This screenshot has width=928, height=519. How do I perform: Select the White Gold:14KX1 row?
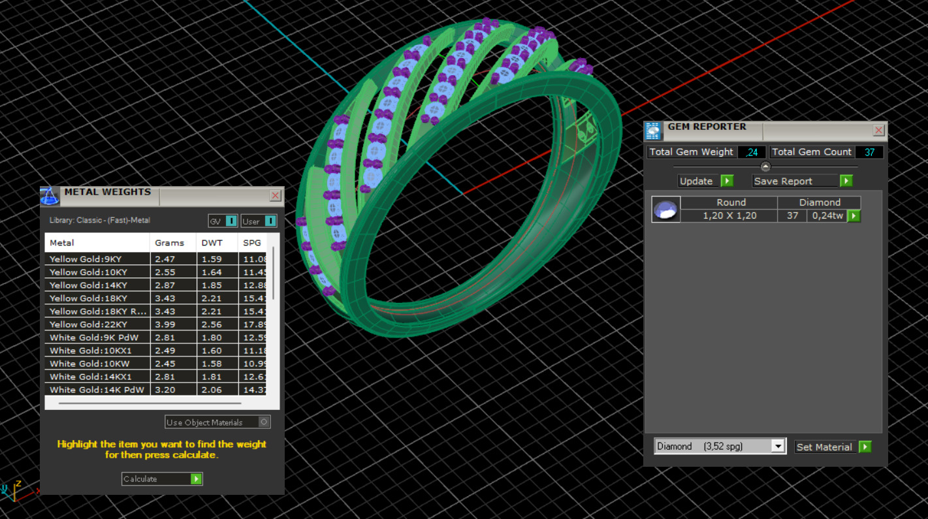click(155, 377)
